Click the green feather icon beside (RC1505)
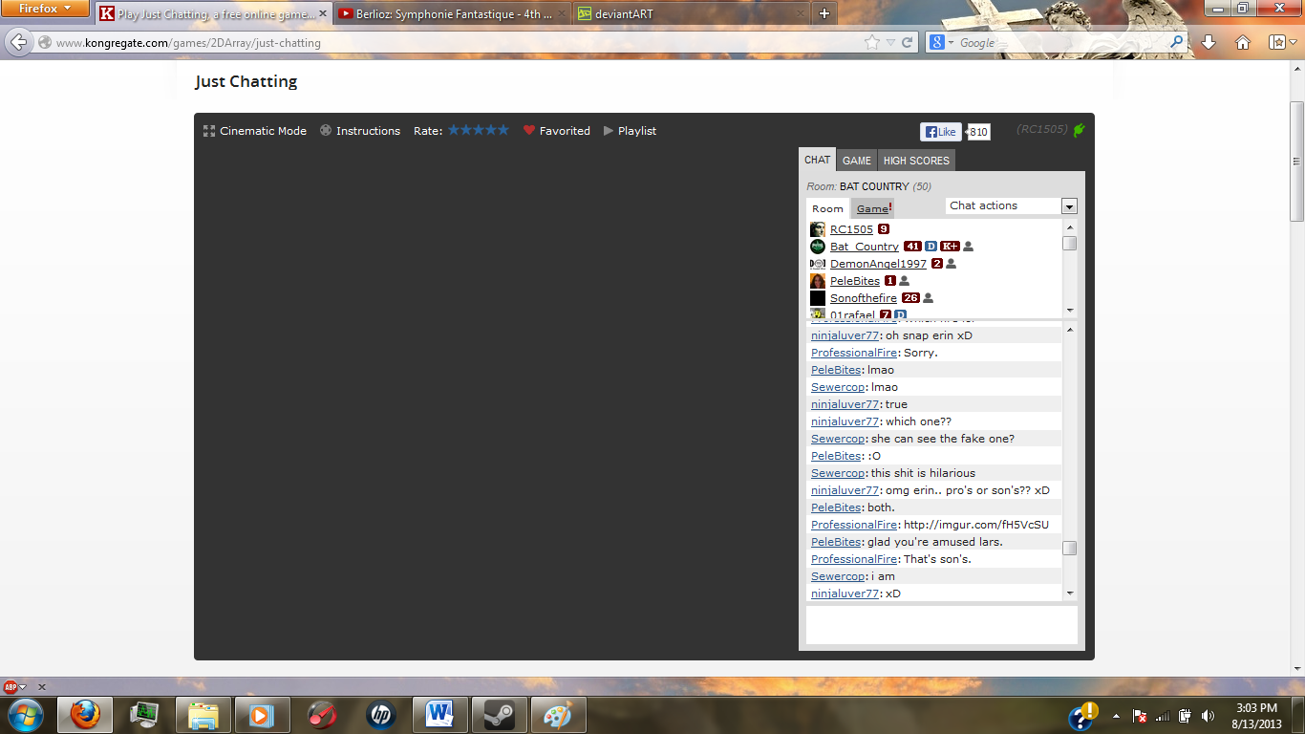Image resolution: width=1305 pixels, height=734 pixels. (x=1080, y=130)
